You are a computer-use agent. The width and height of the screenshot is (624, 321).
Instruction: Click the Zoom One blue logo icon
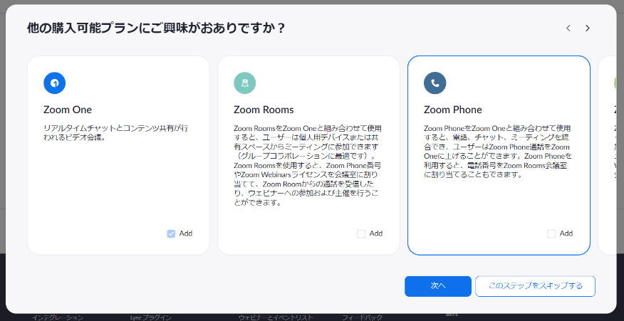point(55,83)
